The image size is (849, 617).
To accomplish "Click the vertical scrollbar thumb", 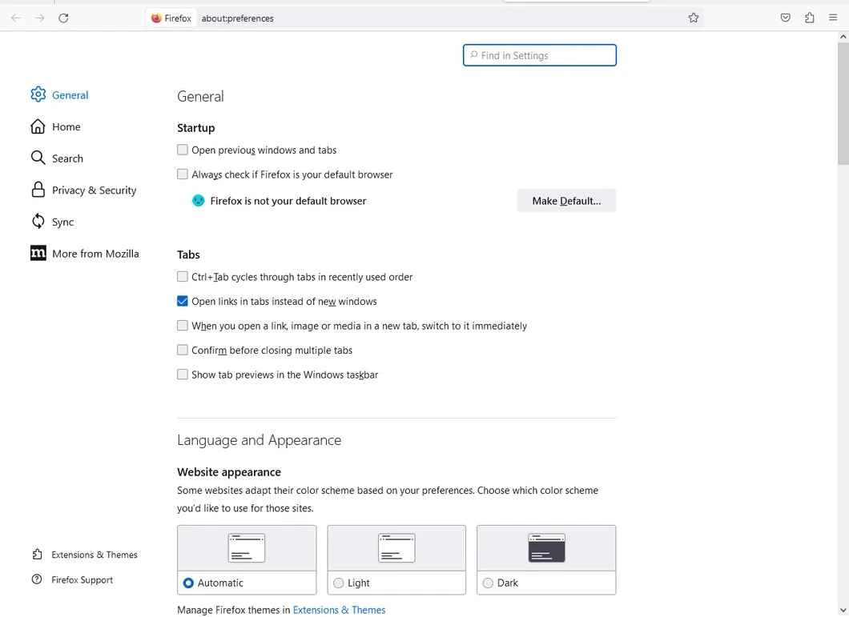I will tap(843, 102).
